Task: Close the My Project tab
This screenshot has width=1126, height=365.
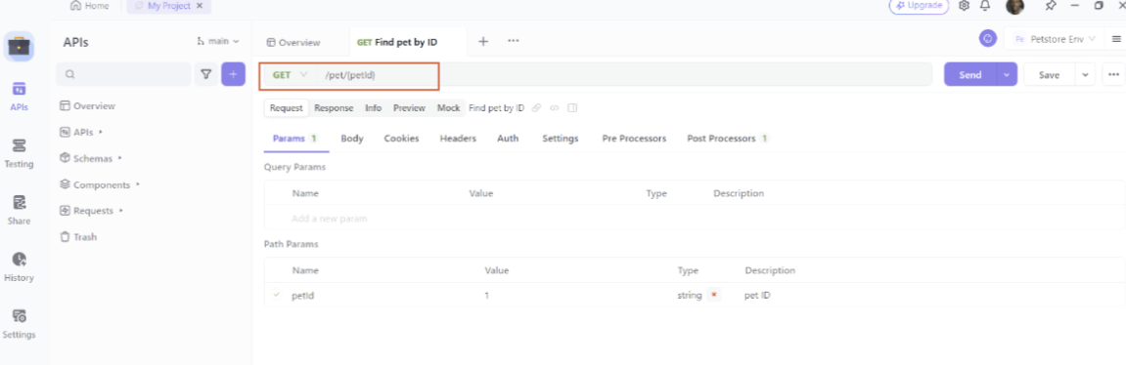Action: tap(200, 6)
